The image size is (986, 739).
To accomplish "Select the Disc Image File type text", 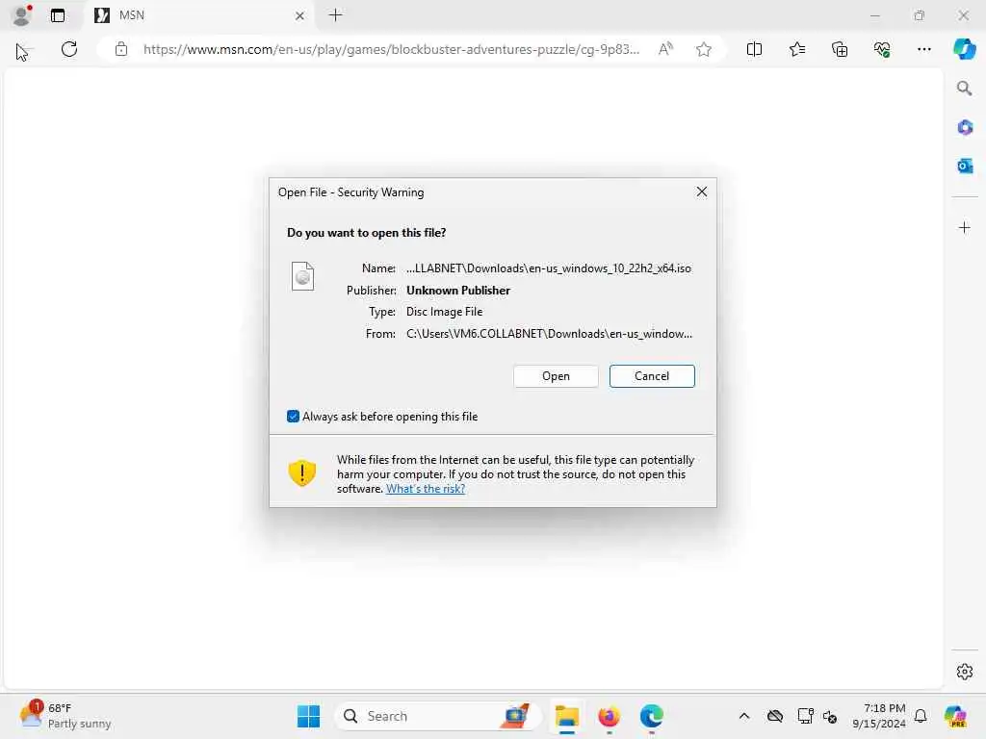I will pyautogui.click(x=444, y=312).
